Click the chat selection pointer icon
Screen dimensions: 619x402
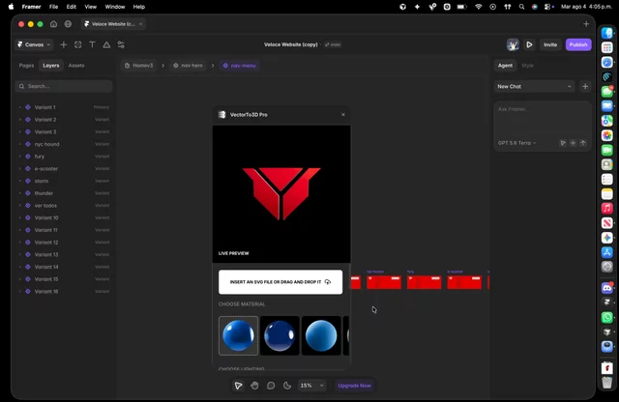[563, 143]
